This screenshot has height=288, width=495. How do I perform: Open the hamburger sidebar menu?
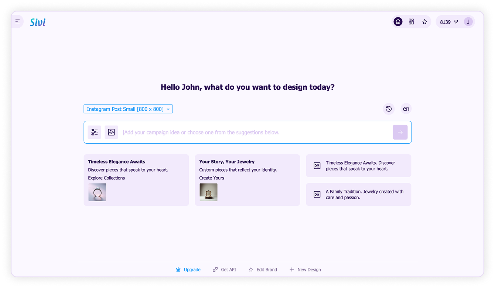coord(17,22)
